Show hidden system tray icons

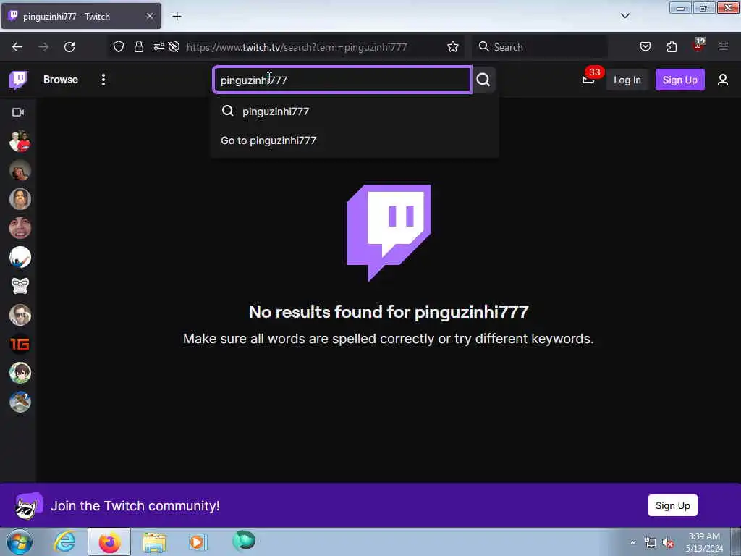pos(632,543)
